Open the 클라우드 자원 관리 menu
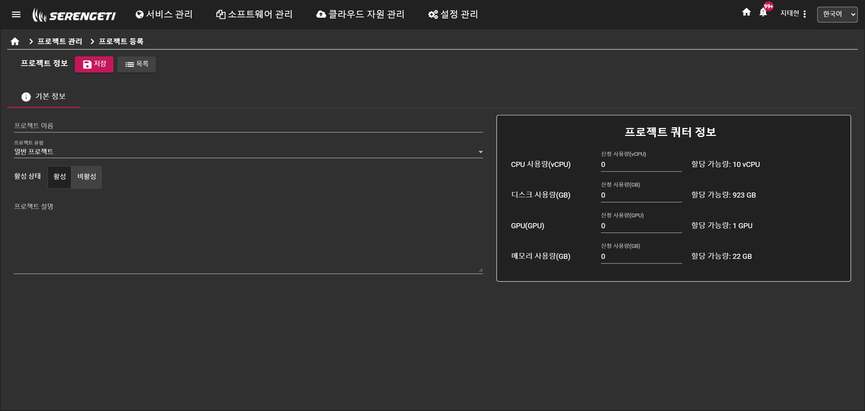865x411 pixels. (x=360, y=14)
